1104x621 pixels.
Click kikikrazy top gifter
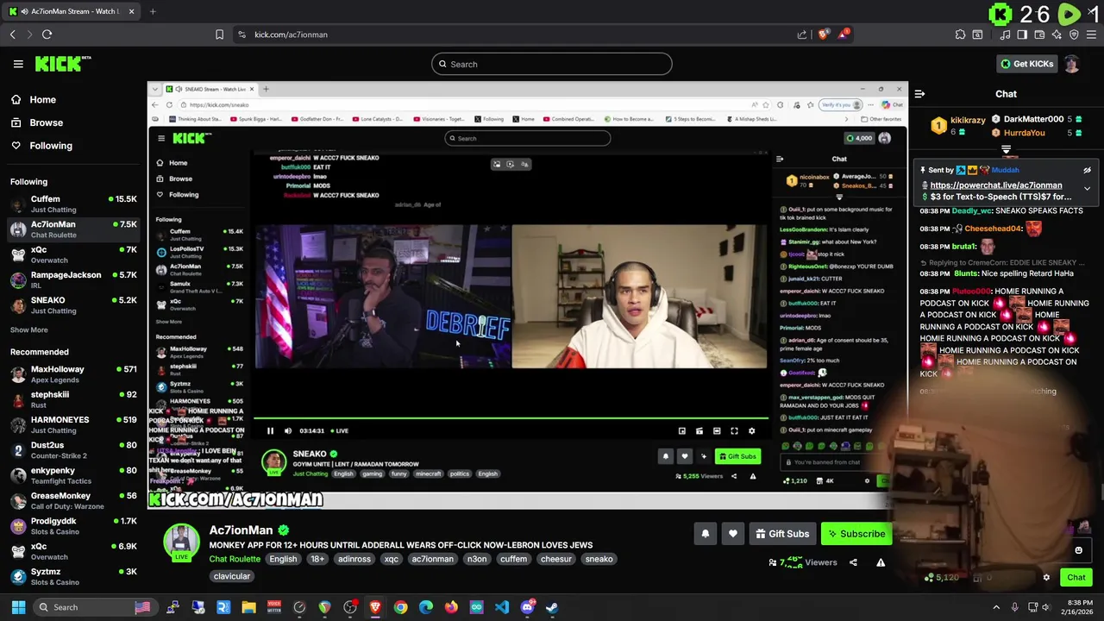959,125
